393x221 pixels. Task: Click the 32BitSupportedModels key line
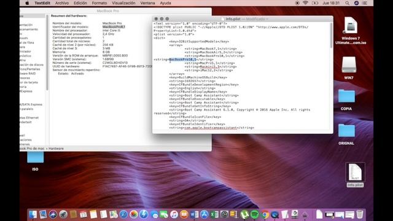point(199,42)
